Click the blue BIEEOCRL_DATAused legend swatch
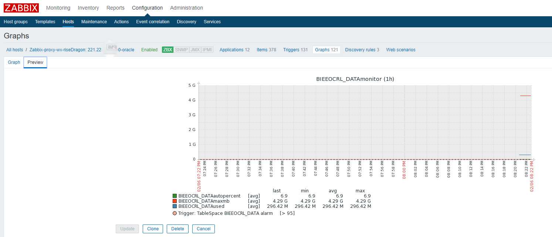Image resolution: width=552 pixels, height=237 pixels. point(175,206)
